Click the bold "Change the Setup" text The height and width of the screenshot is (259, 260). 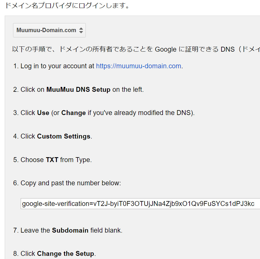66,254
